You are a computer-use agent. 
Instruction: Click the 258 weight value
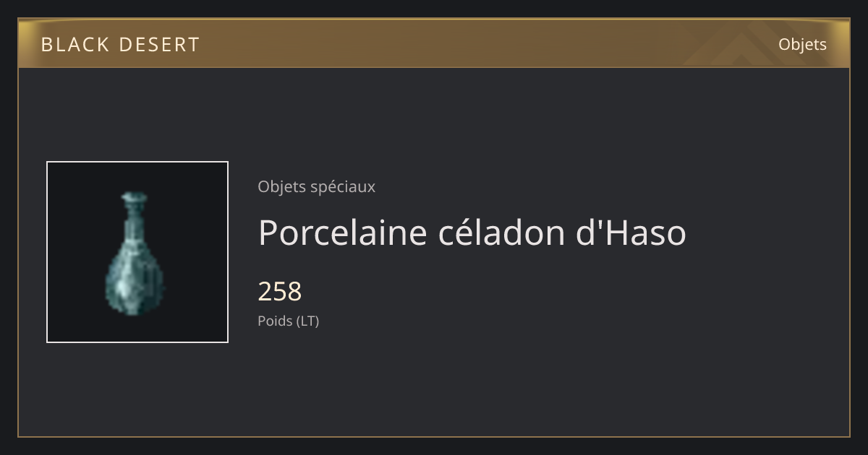click(279, 291)
